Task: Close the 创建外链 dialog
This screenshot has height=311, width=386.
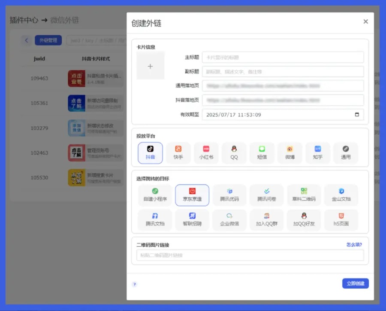Action: [x=365, y=21]
